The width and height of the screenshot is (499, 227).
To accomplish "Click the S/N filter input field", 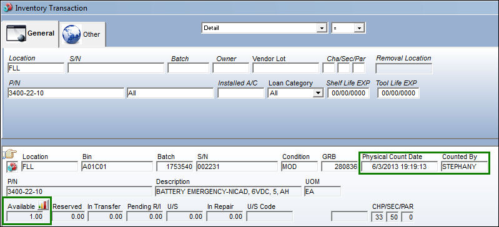I will (116, 68).
